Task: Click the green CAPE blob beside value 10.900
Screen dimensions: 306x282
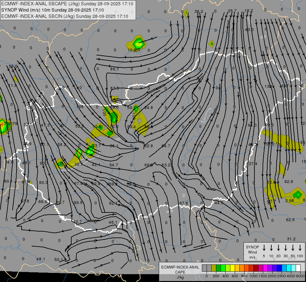Action: pos(138,44)
